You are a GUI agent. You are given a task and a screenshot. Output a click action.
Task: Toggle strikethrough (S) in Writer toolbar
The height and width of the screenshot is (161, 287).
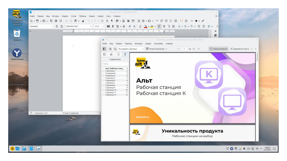point(124,26)
